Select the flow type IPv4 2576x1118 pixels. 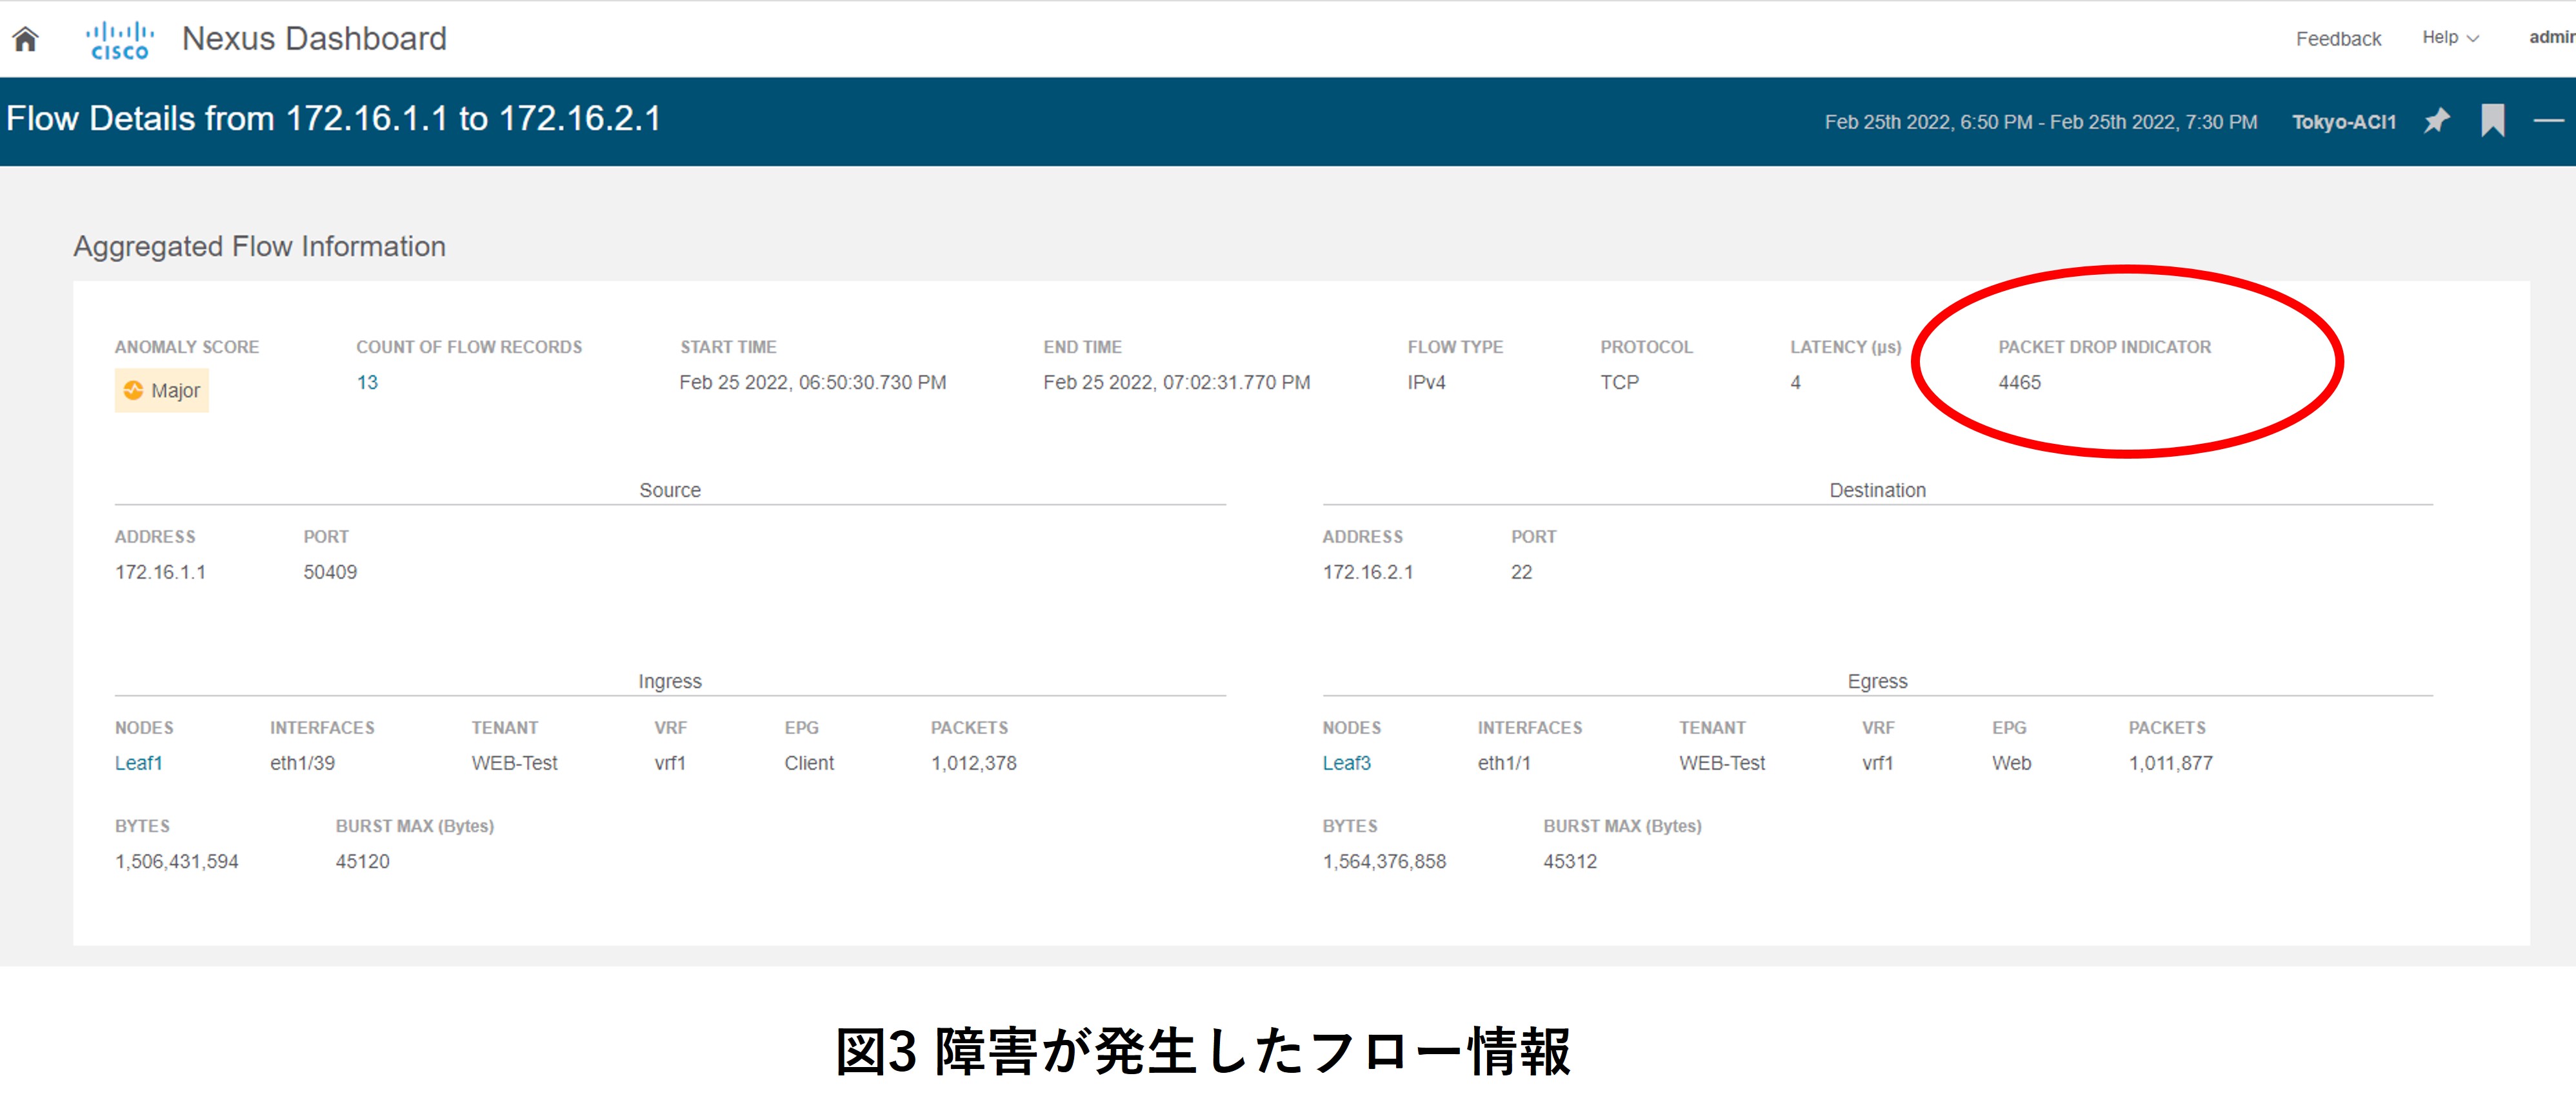tap(1426, 383)
